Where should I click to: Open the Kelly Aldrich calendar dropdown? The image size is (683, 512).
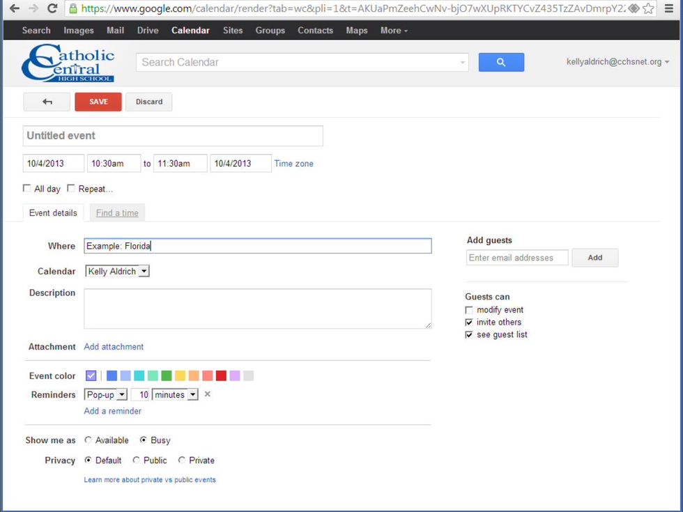(x=117, y=272)
